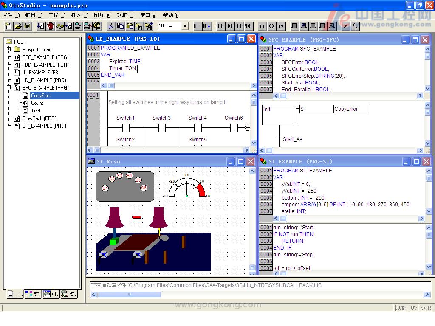The height and width of the screenshot is (326, 435).
Task: Toggle the negate slash toolbar button
Action: pyautogui.click(x=346, y=26)
